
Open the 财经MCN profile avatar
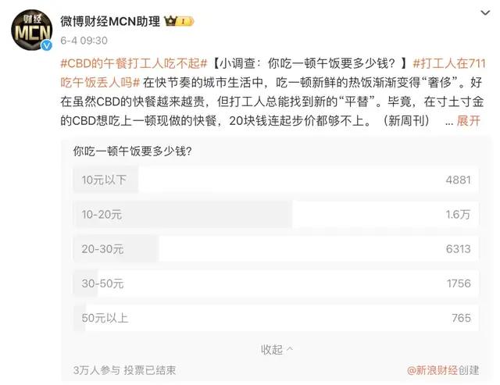tap(31, 30)
